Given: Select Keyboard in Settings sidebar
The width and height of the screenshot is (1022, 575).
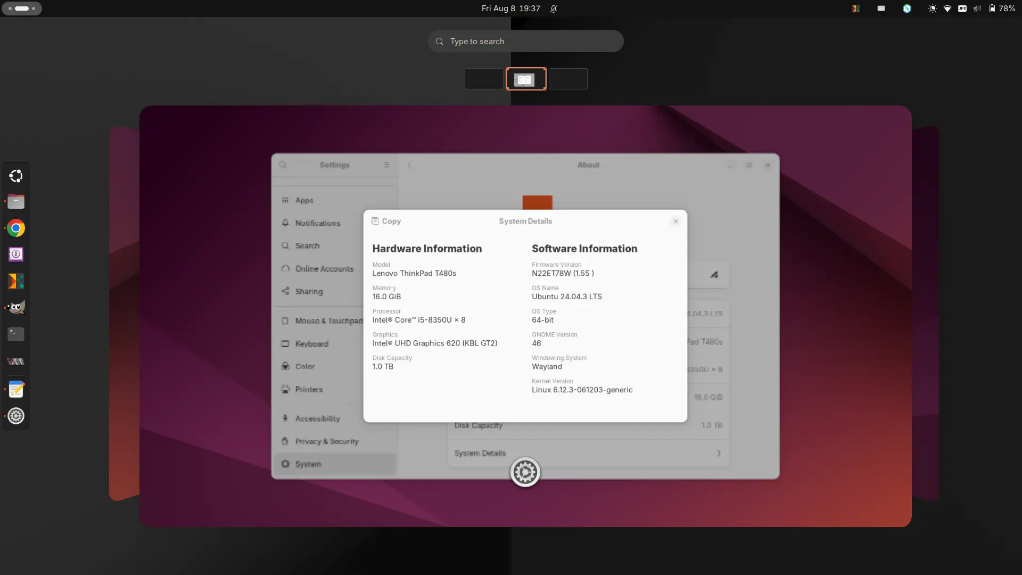Looking at the screenshot, I should [335, 344].
